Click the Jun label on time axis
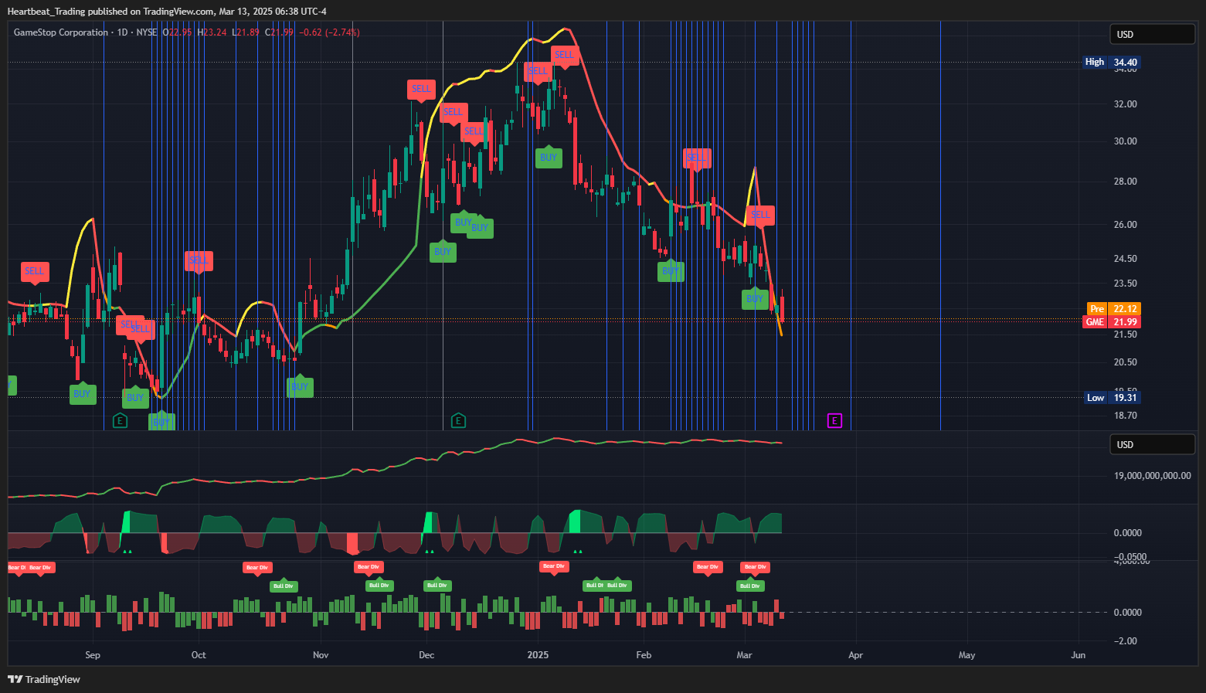The image size is (1206, 693). point(1079,655)
